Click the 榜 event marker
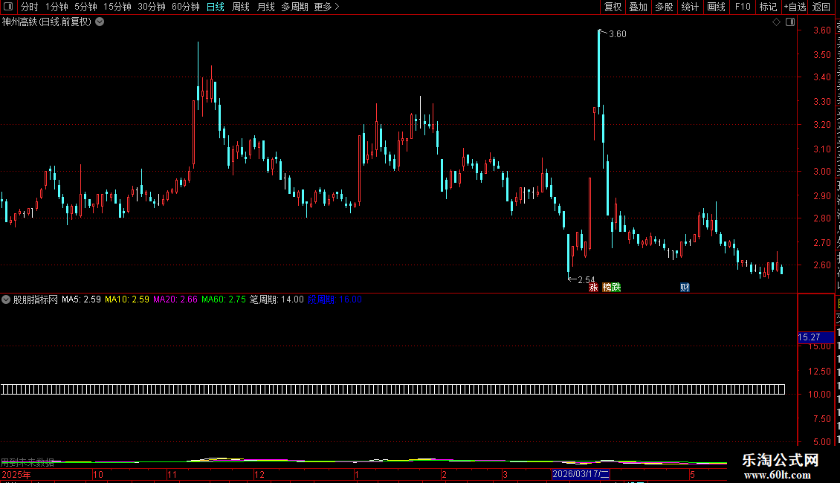The width and height of the screenshot is (840, 483). (x=607, y=287)
